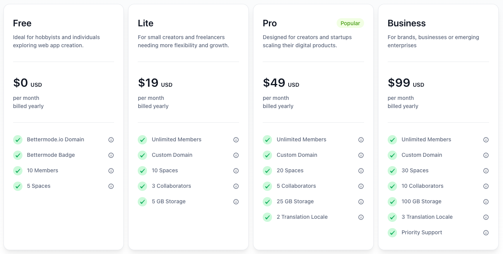The image size is (503, 254).
Task: Click the Lite plan heading
Action: tap(145, 23)
